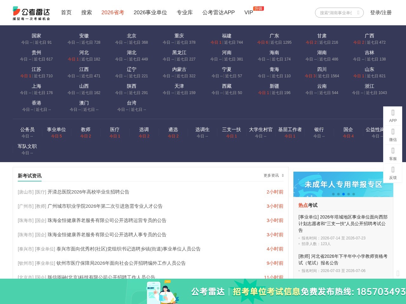Image resolution: width=406 pixels, height=304 pixels.
Task: Open the 2026省考 menu item
Action: 113,12
